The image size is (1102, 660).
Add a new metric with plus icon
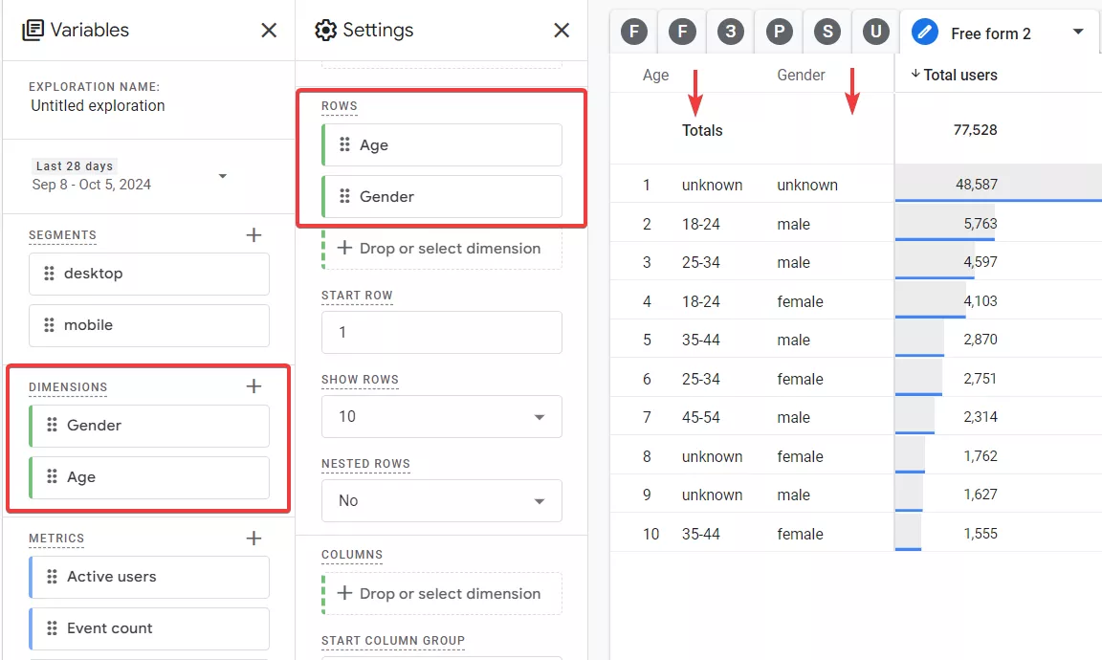click(253, 539)
